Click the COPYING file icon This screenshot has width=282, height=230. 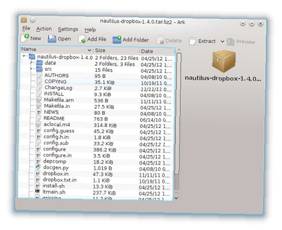point(39,81)
